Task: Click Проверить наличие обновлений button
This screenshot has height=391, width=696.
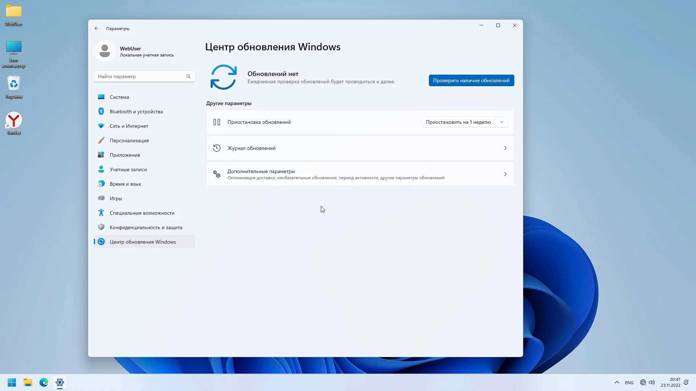Action: pyautogui.click(x=471, y=80)
